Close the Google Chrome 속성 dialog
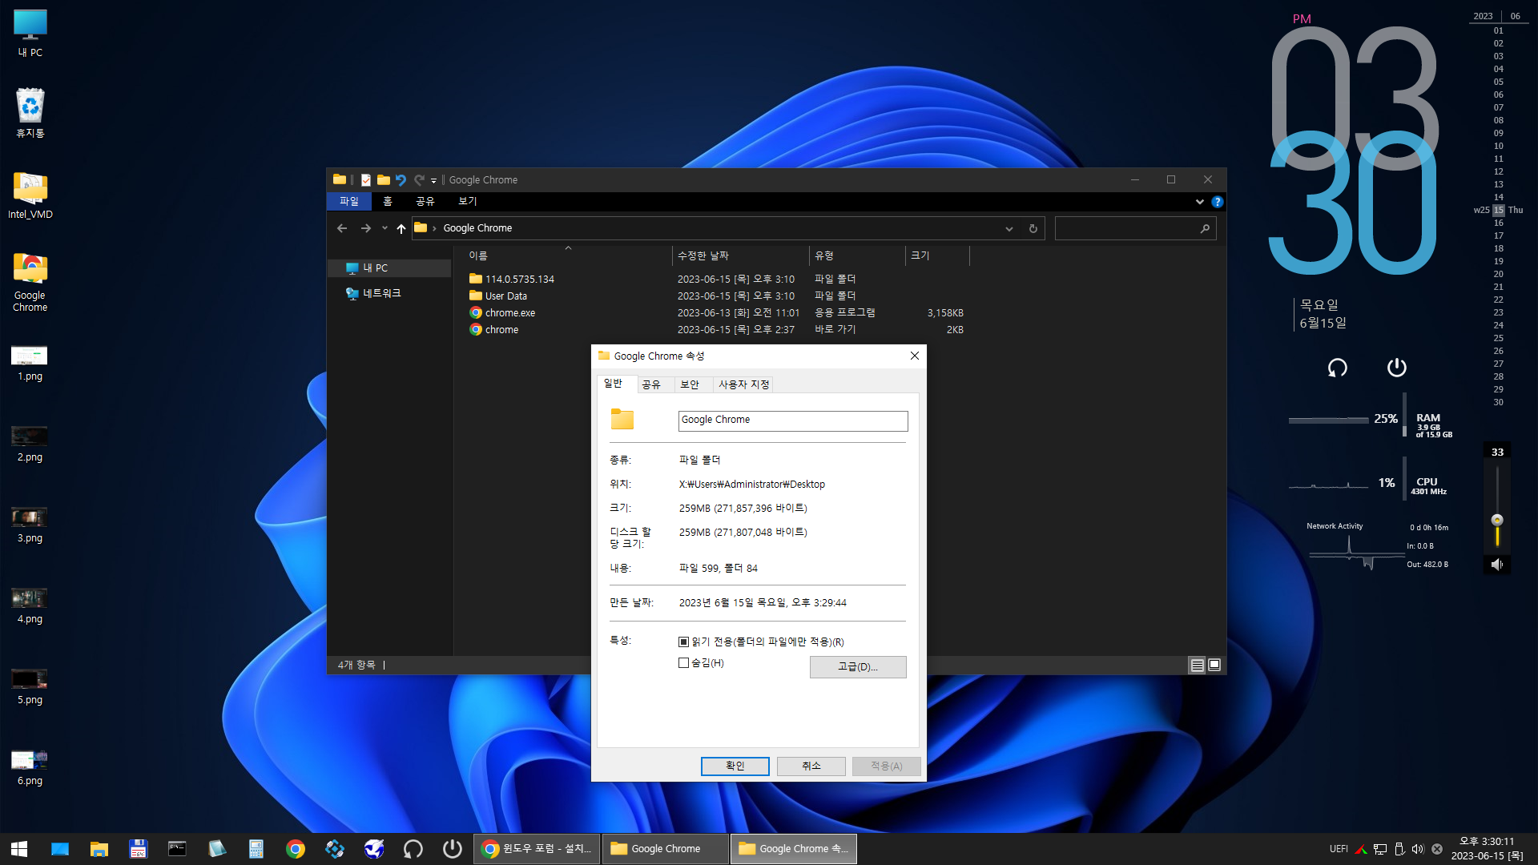 (915, 356)
